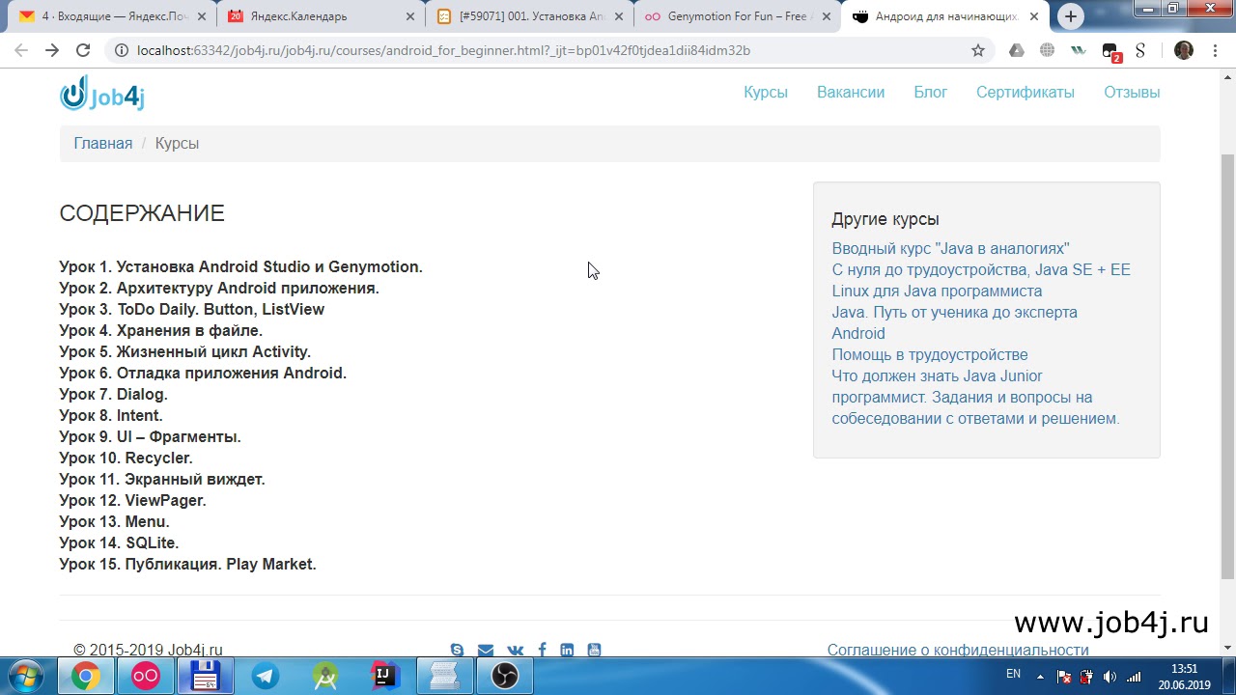Click the green W extension icon
Viewport: 1236px width, 695px height.
tap(1078, 50)
